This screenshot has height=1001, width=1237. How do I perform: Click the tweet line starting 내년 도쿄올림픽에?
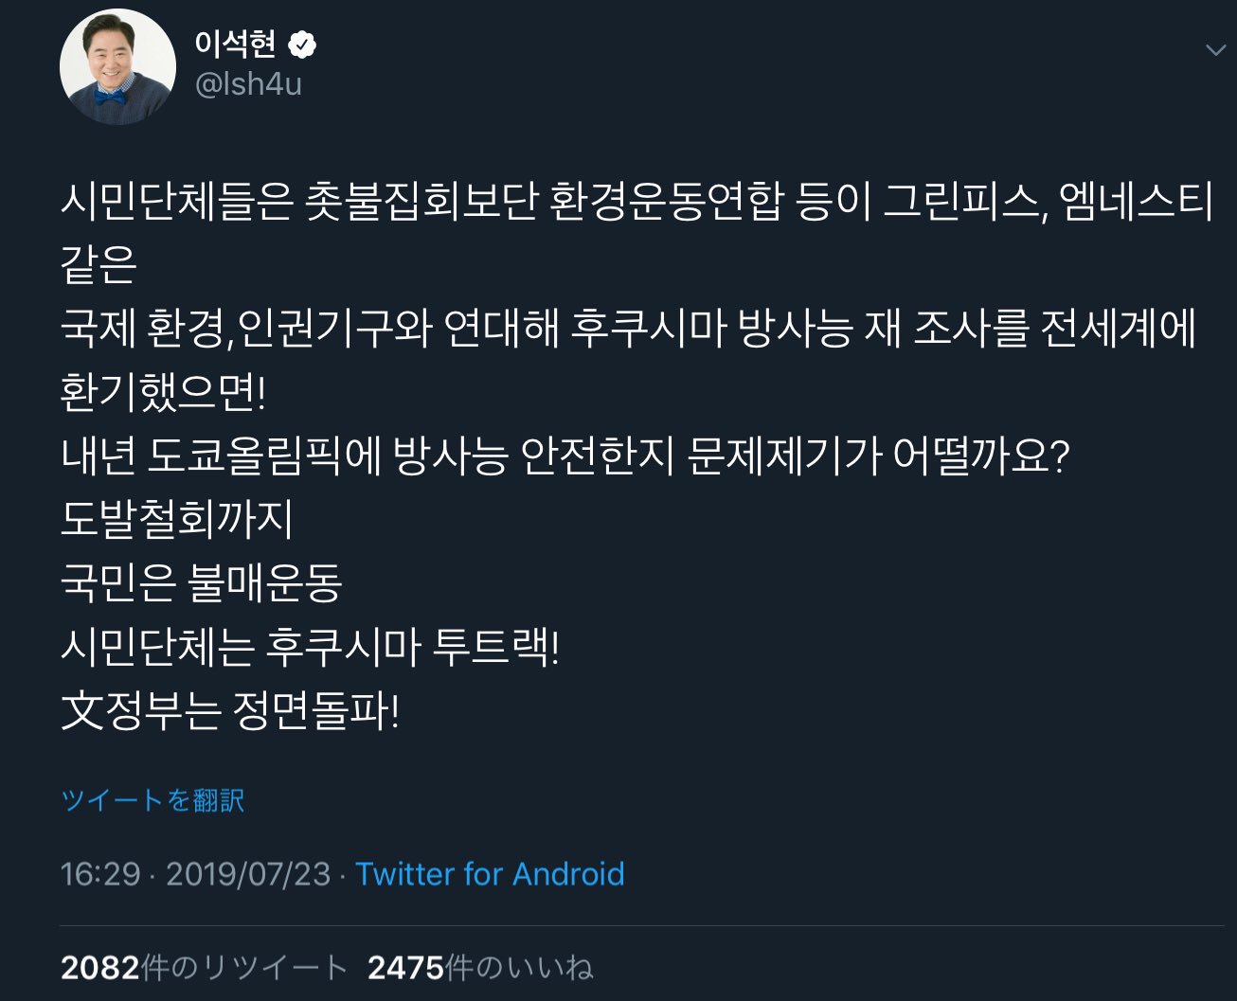pyautogui.click(x=565, y=456)
